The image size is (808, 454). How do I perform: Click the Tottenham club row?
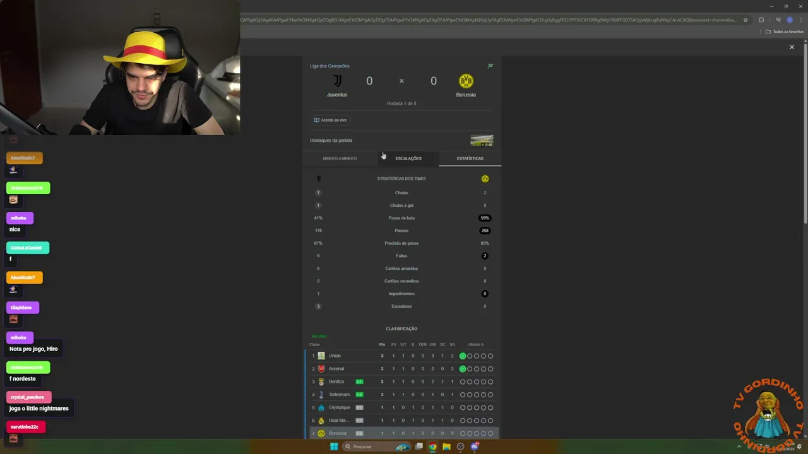pos(402,395)
